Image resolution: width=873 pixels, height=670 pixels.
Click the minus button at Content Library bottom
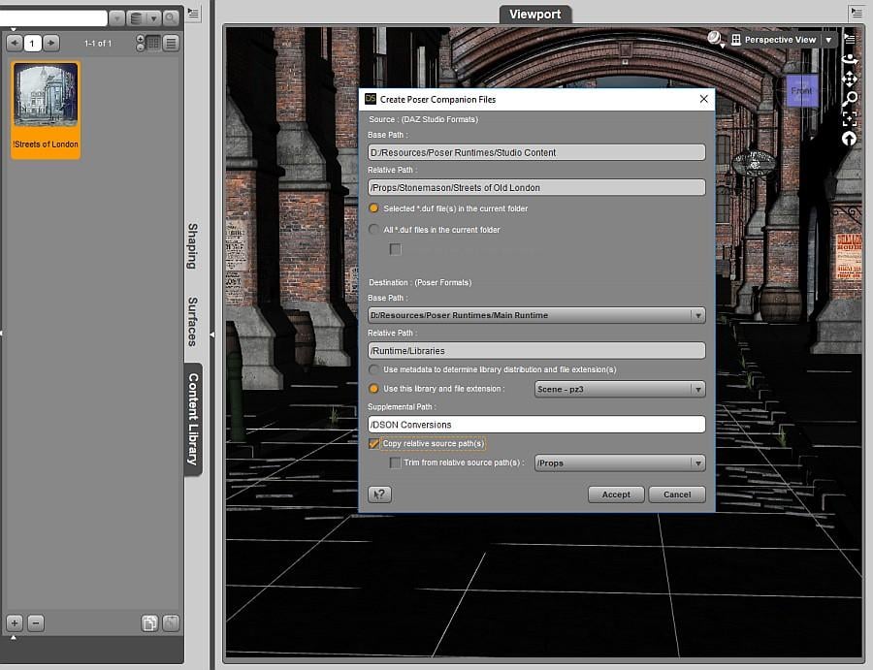tap(36, 623)
